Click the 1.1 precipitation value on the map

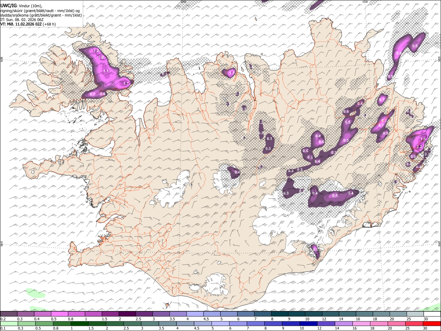click(106, 71)
